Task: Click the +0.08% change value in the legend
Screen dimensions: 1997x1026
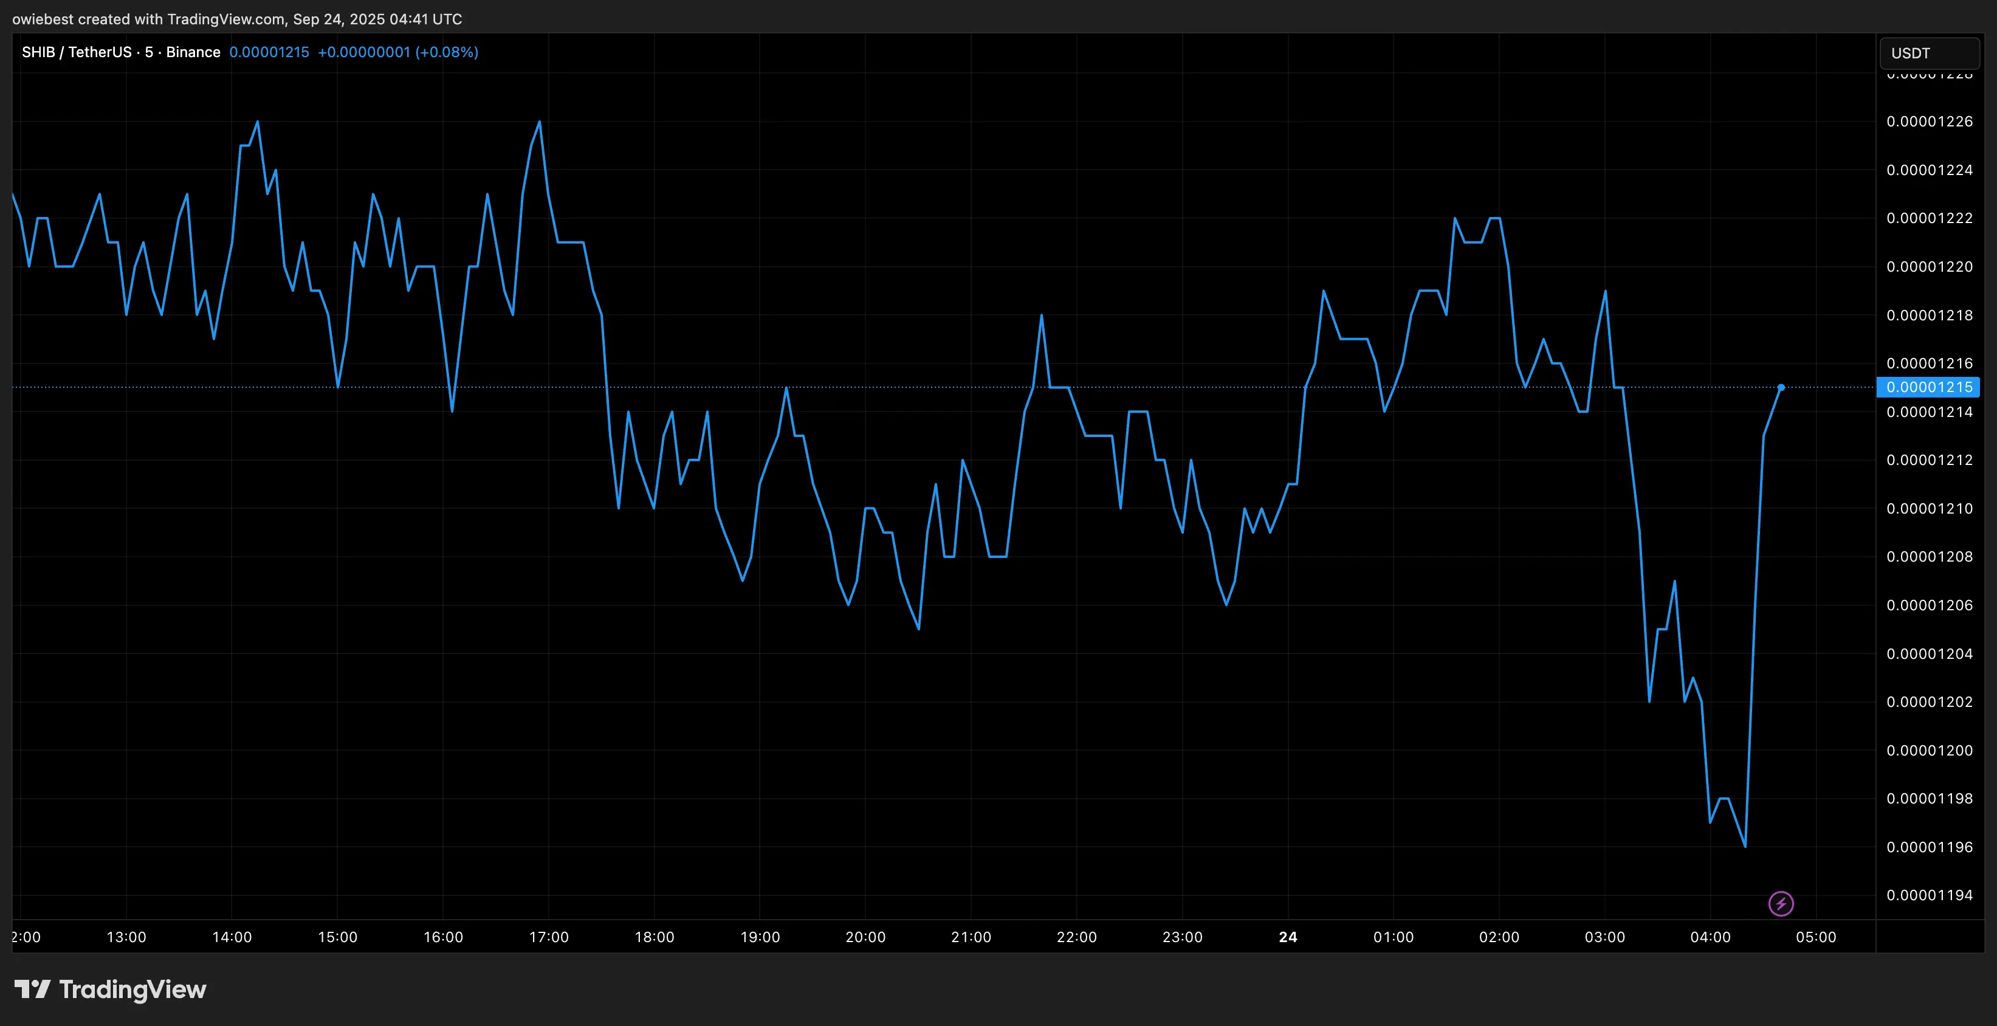Action: (447, 52)
